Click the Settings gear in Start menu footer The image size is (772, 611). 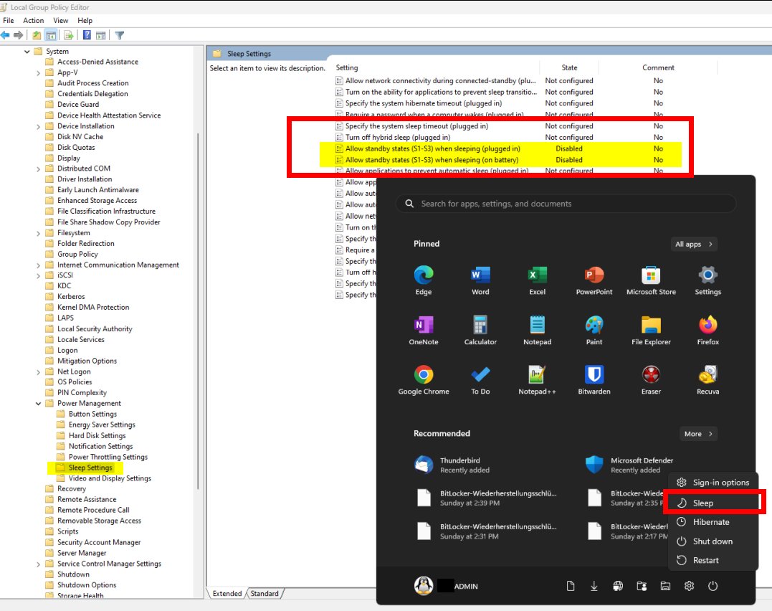(689, 586)
